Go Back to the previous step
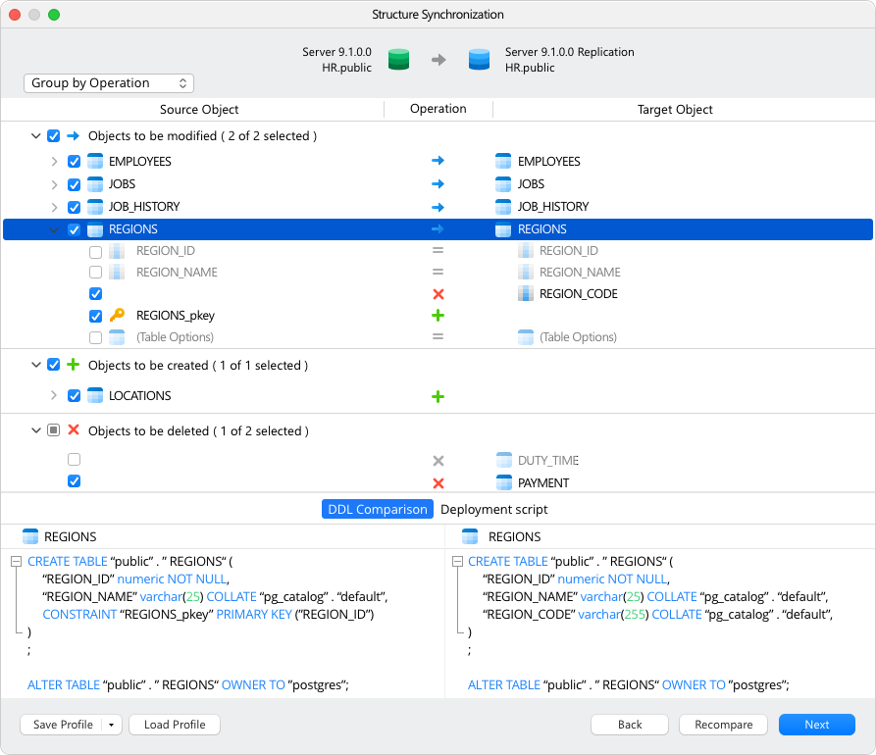 [x=630, y=725]
